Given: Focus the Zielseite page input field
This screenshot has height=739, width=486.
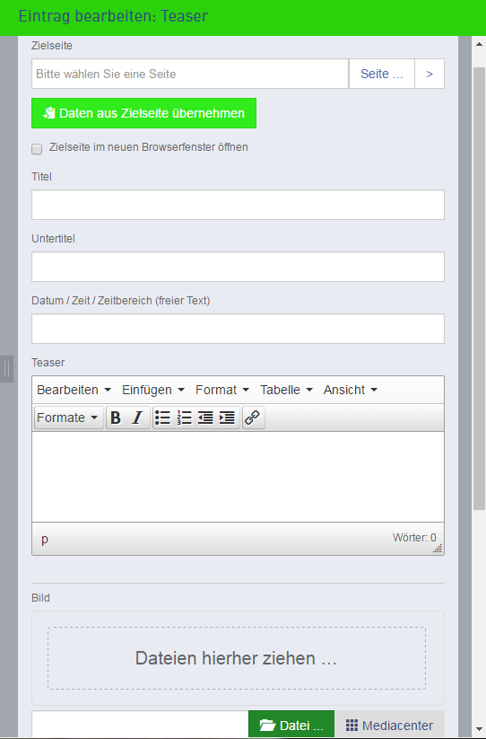Looking at the screenshot, I should click(x=190, y=74).
